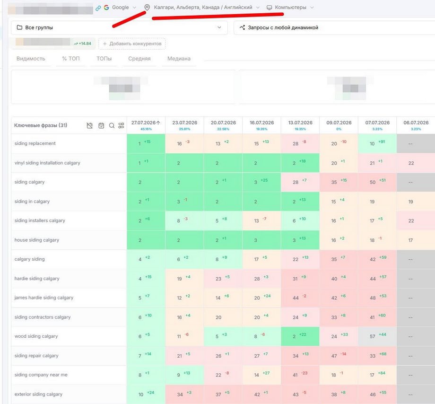Select keyword 'siding in calgary'
The image size is (435, 404).
32,202
